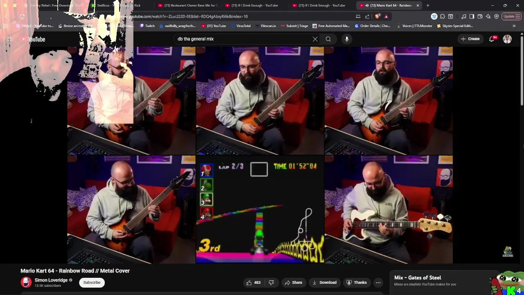Click the video player area
The width and height of the screenshot is (524, 295).
[x=260, y=155]
